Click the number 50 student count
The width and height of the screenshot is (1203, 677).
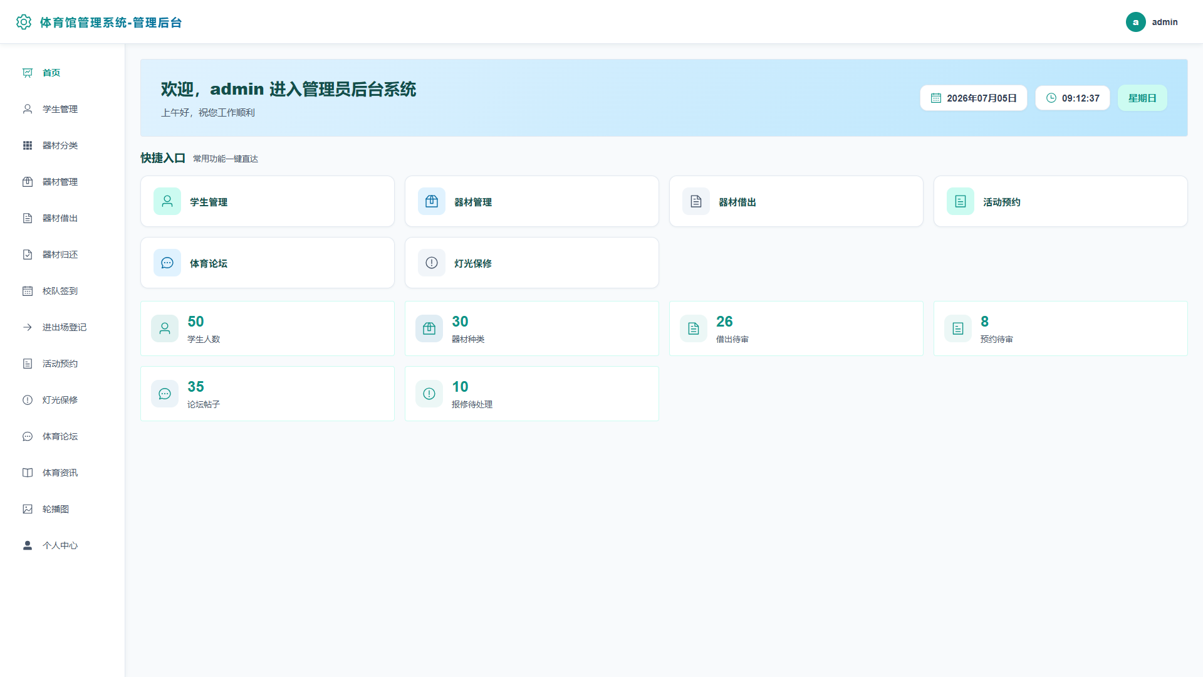(x=195, y=322)
